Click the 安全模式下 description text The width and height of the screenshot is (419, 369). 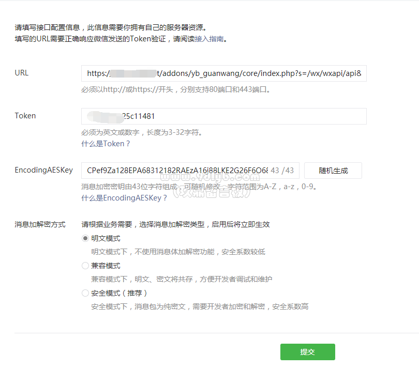pyautogui.click(x=200, y=306)
